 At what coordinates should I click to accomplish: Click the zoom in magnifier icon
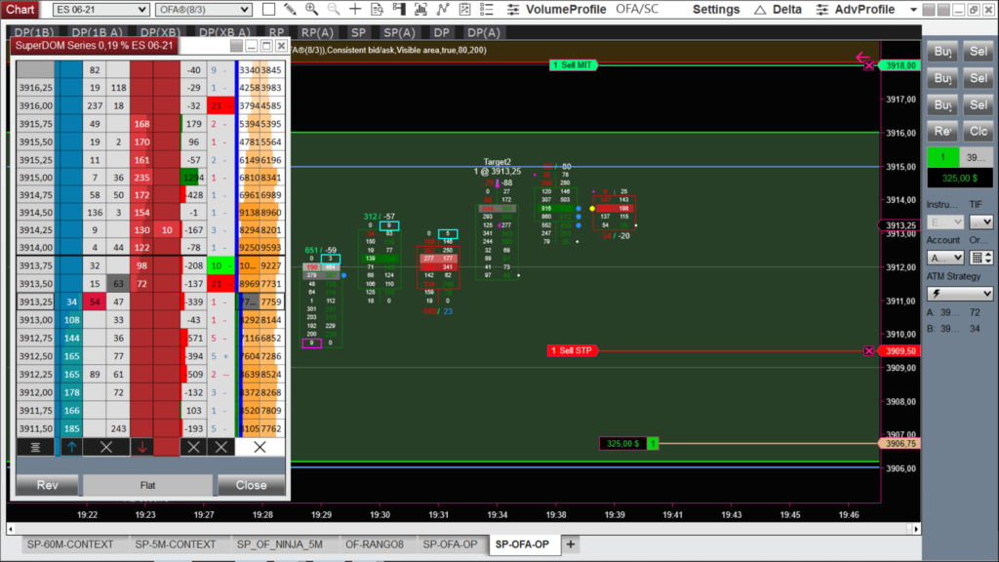[x=311, y=10]
